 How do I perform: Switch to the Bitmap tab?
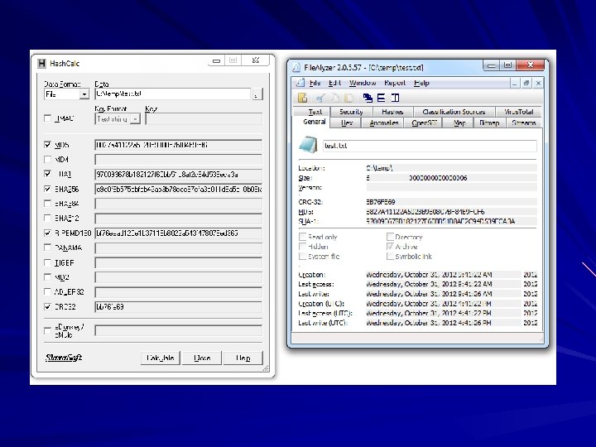point(489,123)
